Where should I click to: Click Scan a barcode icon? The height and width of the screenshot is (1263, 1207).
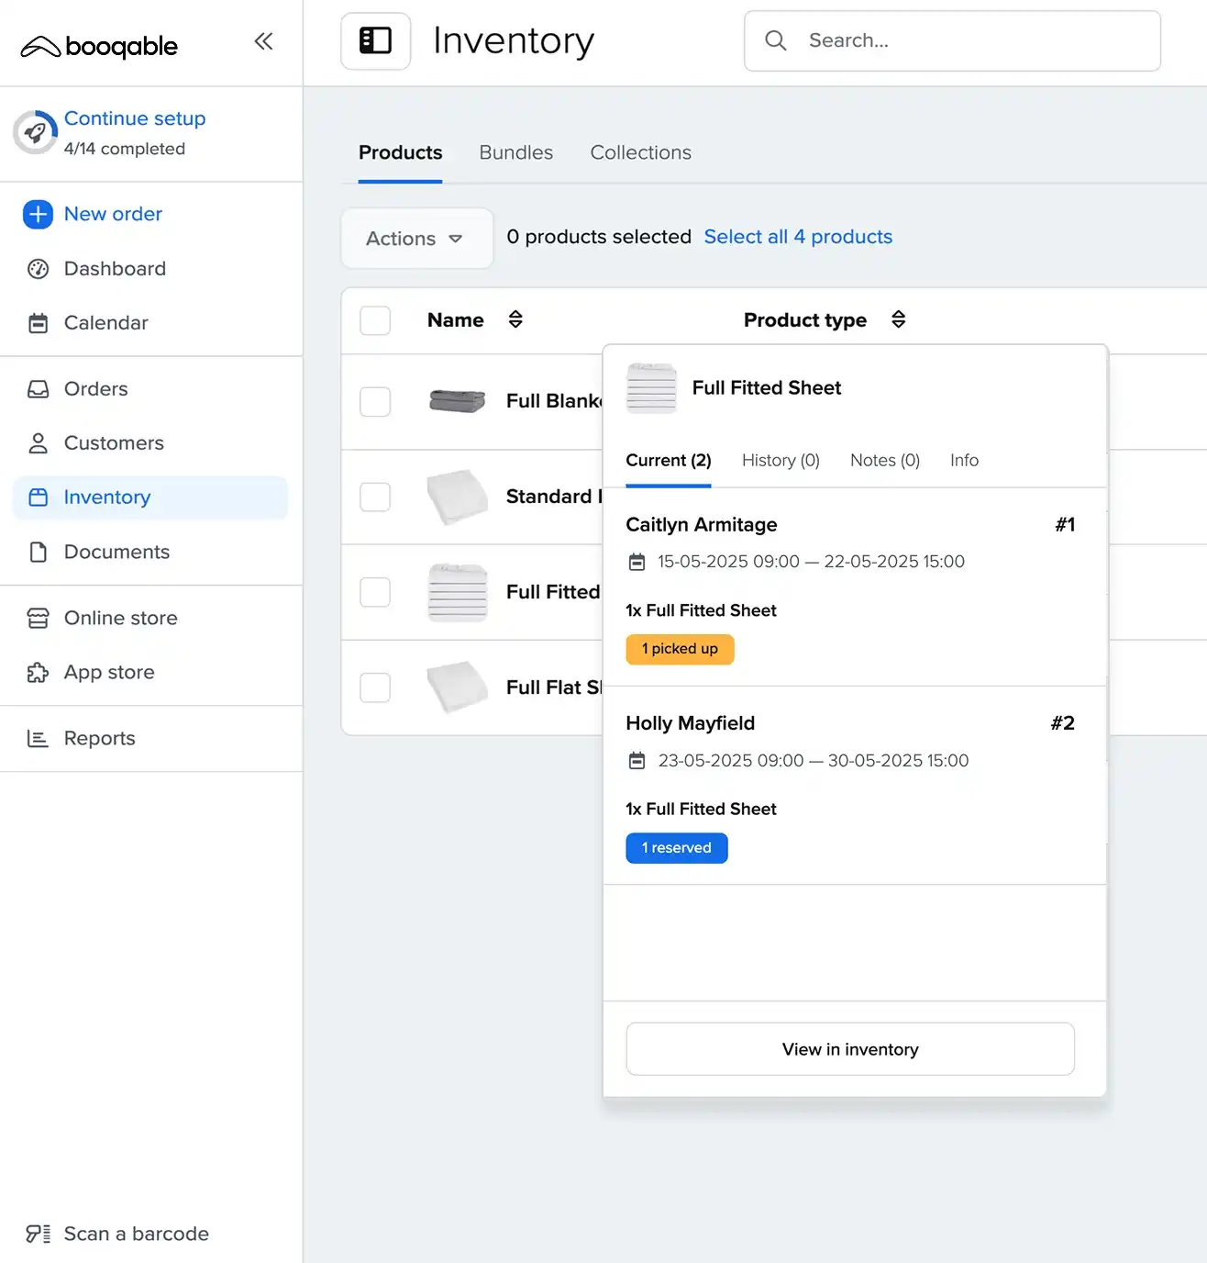(38, 1234)
